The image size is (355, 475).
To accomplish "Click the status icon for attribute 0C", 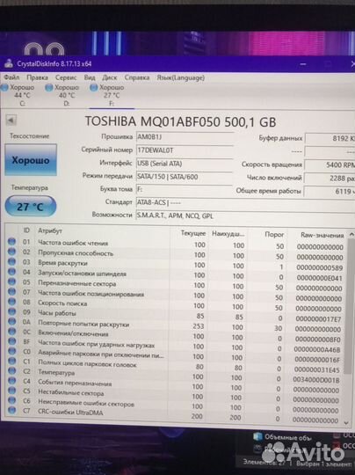I will point(11,332).
